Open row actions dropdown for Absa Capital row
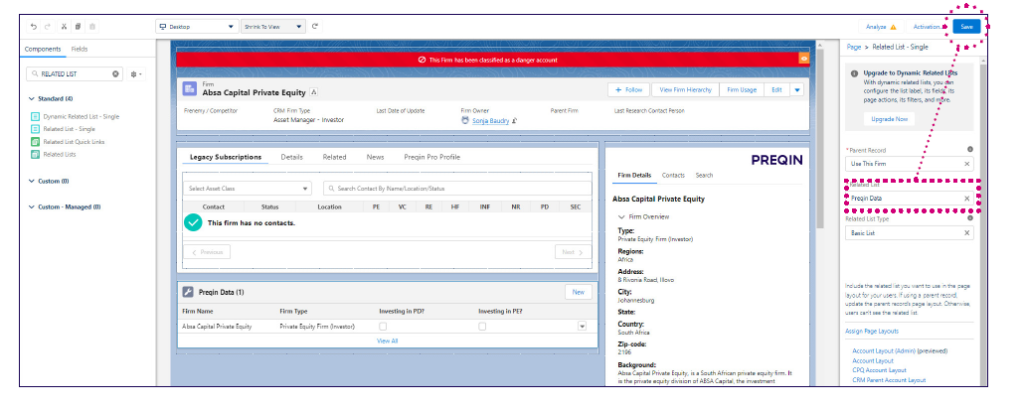 click(582, 327)
